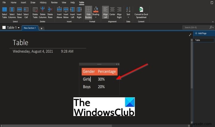The image size is (215, 127).
Task: Insert a column to the right
Action: (79, 13)
